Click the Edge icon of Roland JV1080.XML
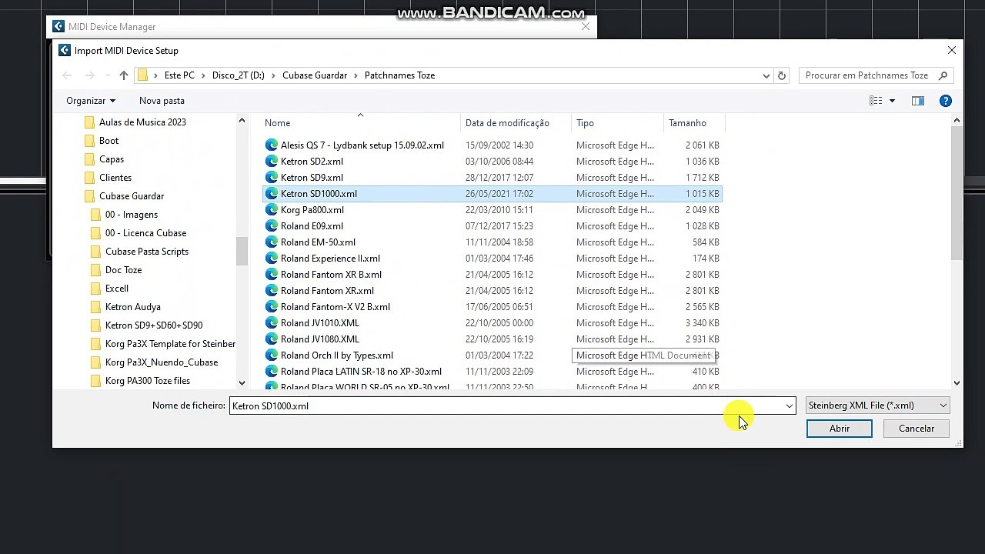Image resolution: width=985 pixels, height=554 pixels. click(x=271, y=339)
